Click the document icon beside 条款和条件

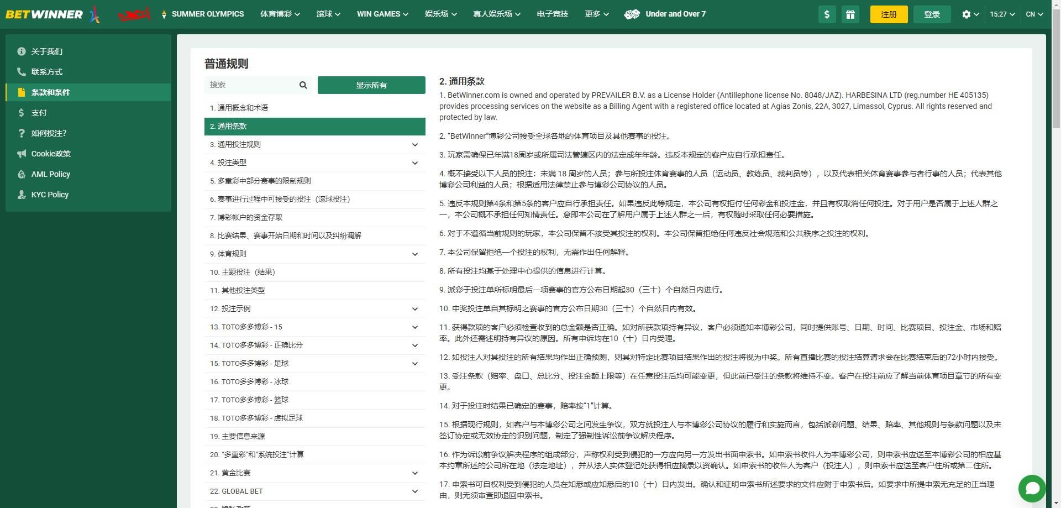22,92
